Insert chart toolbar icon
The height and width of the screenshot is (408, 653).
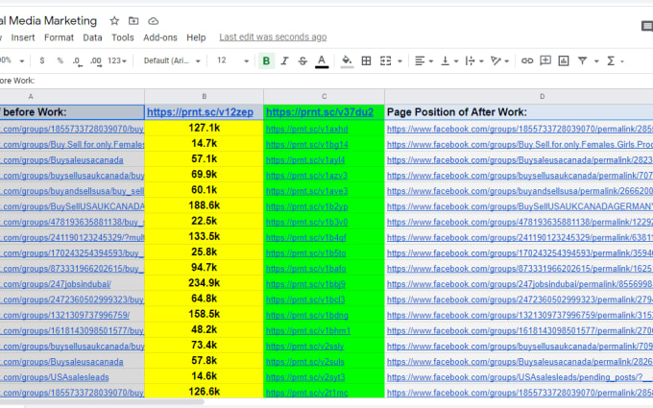[564, 61]
